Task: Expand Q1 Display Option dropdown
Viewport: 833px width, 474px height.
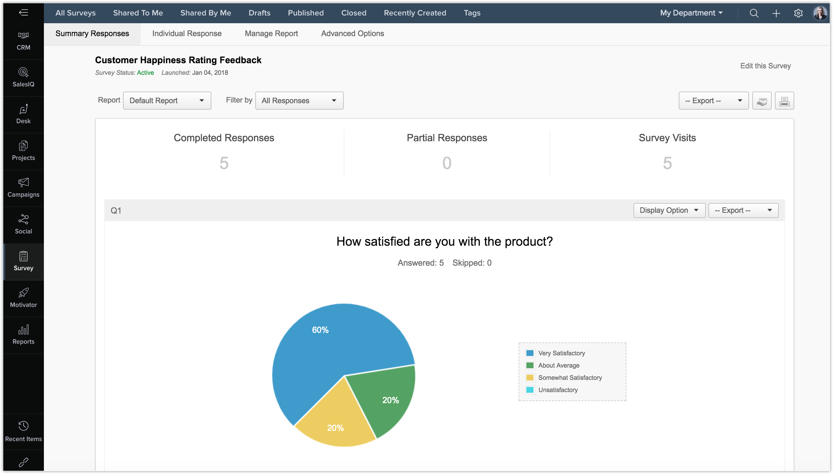Action: [669, 211]
